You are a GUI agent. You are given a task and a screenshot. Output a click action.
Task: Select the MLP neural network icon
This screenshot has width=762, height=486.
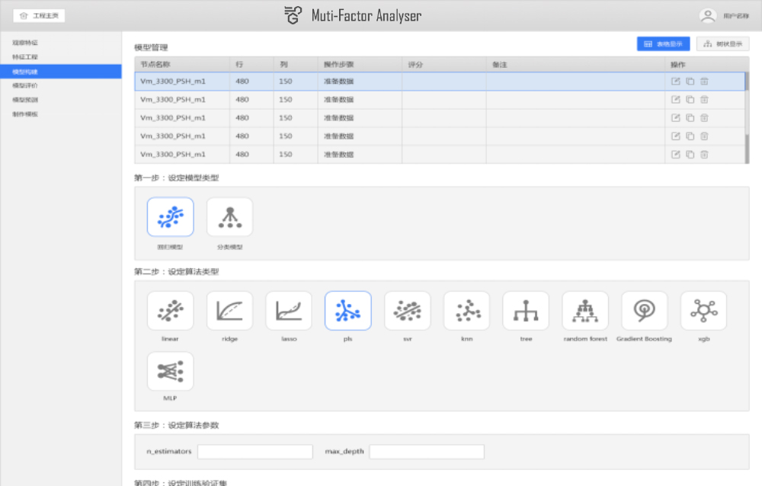click(170, 371)
